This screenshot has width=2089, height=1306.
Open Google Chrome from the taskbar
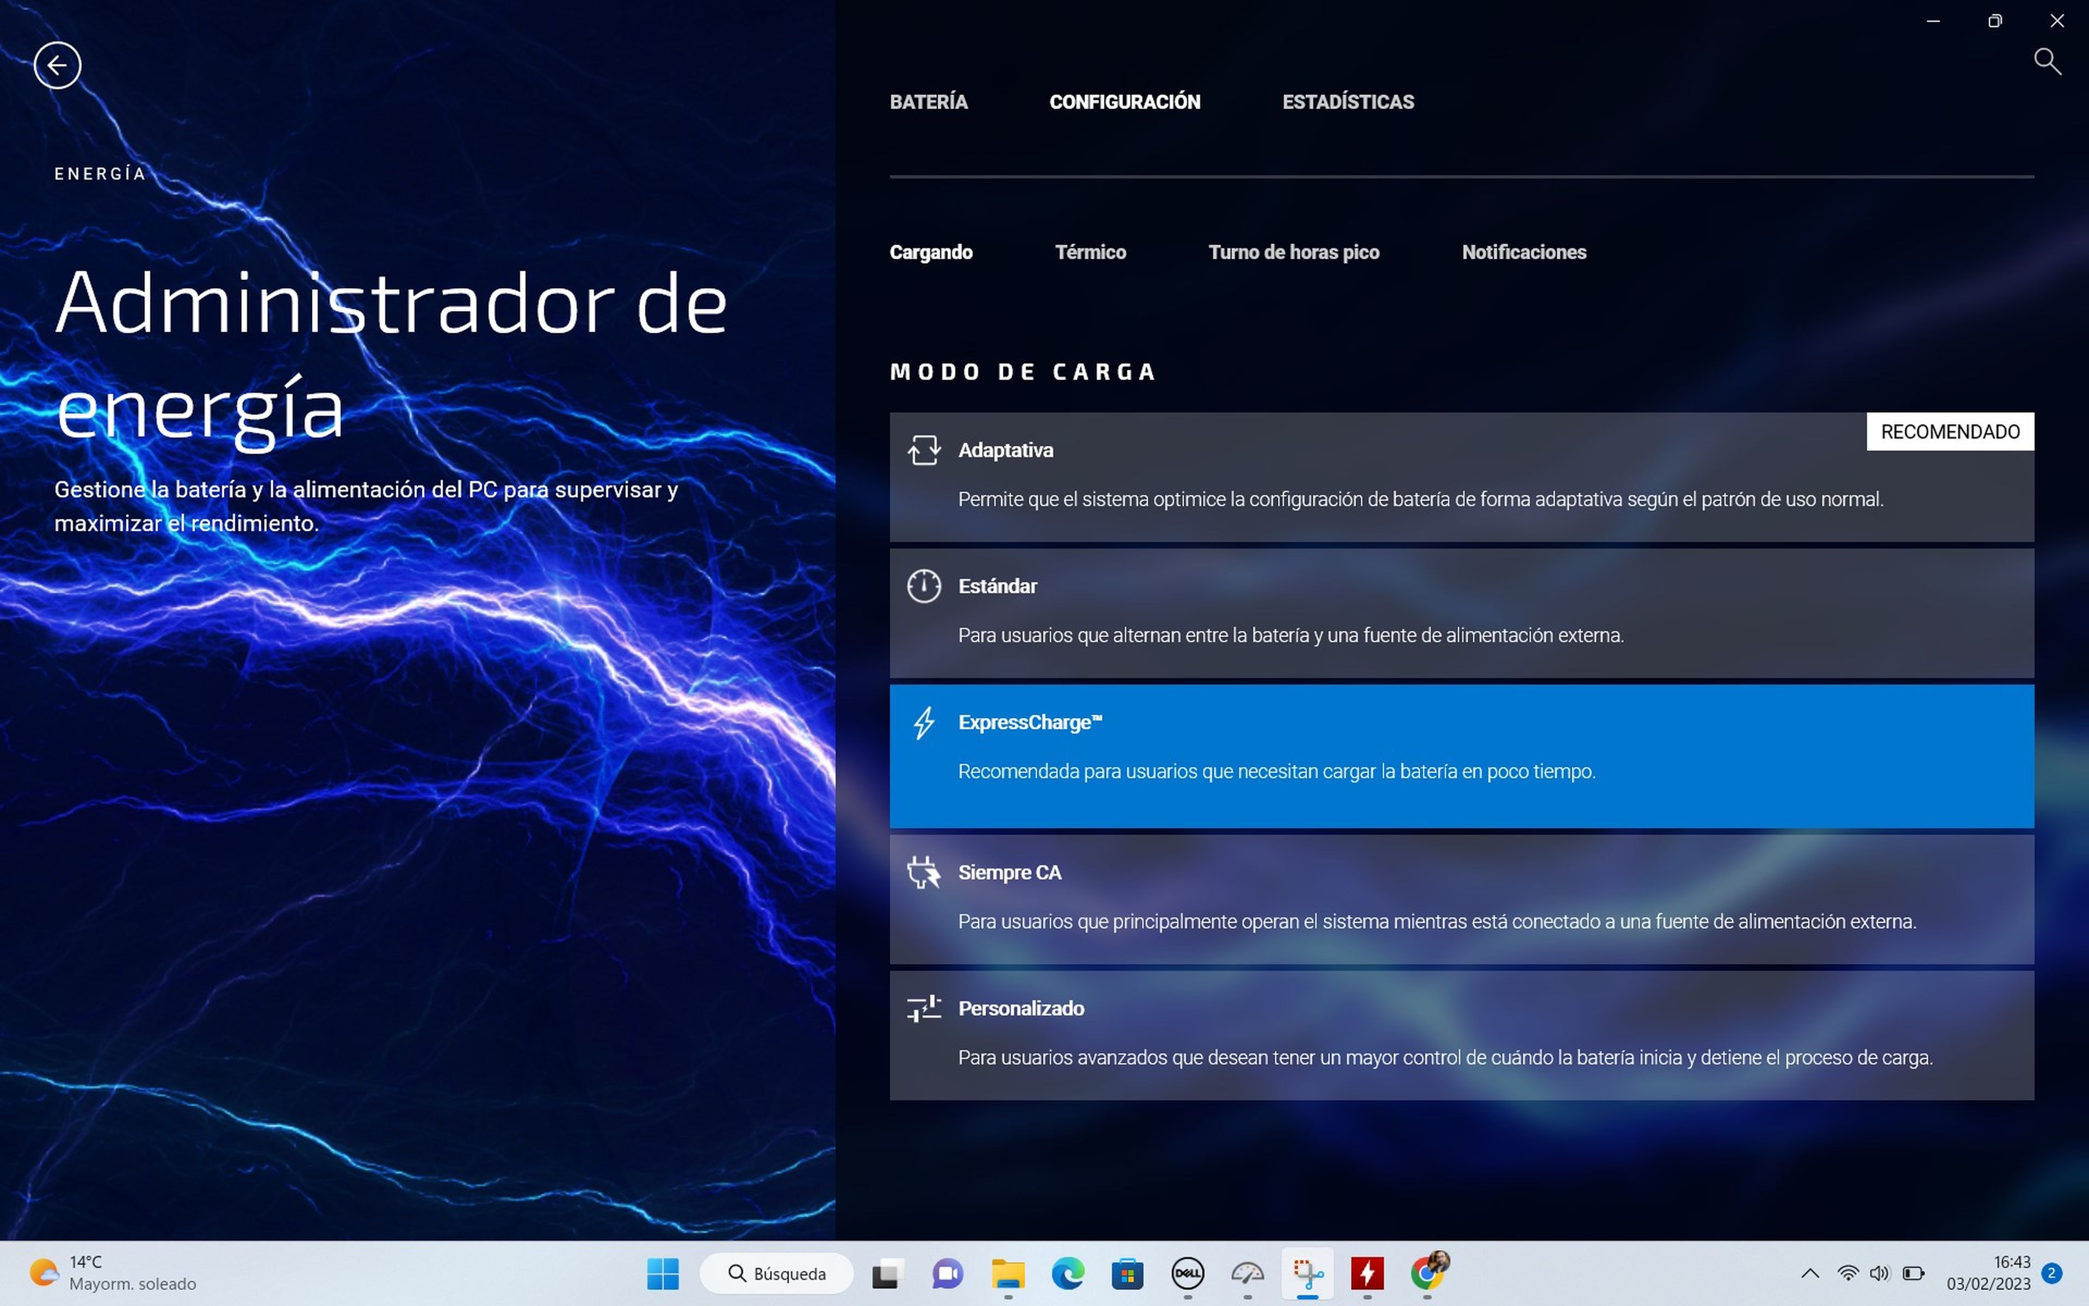pyautogui.click(x=1428, y=1273)
